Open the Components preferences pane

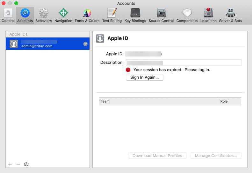(x=187, y=16)
